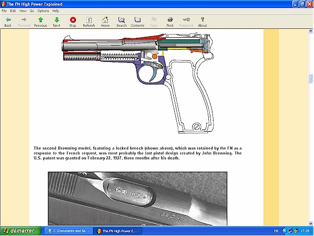Close the FN High Power Explained window
Image resolution: width=314 pixels, height=236 pixels.
310,4
